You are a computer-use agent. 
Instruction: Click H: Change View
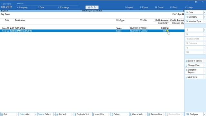point(194,65)
